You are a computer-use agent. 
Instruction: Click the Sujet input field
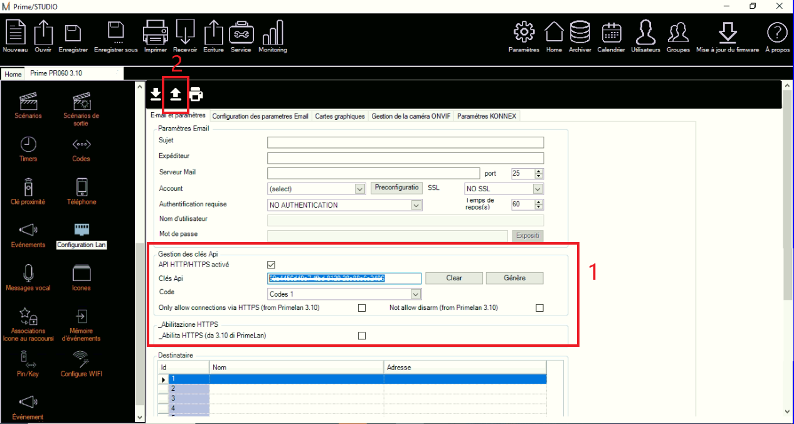(x=405, y=142)
